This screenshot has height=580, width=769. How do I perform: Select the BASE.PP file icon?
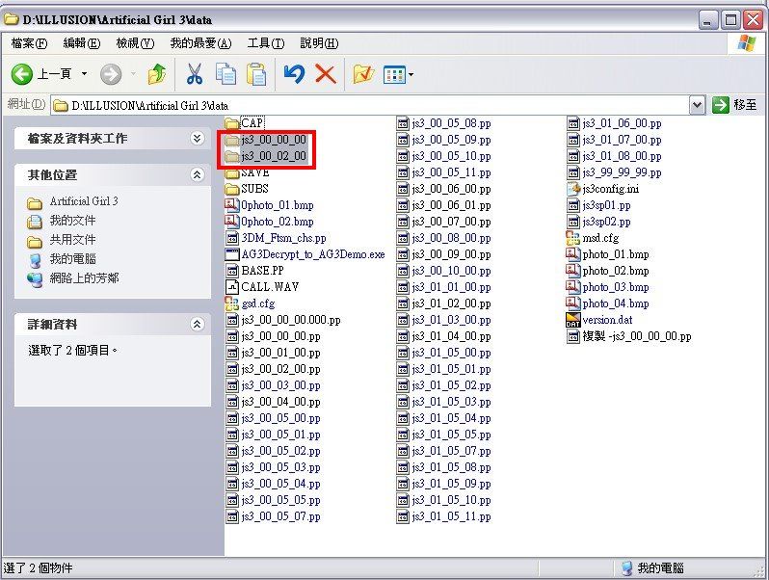point(232,271)
